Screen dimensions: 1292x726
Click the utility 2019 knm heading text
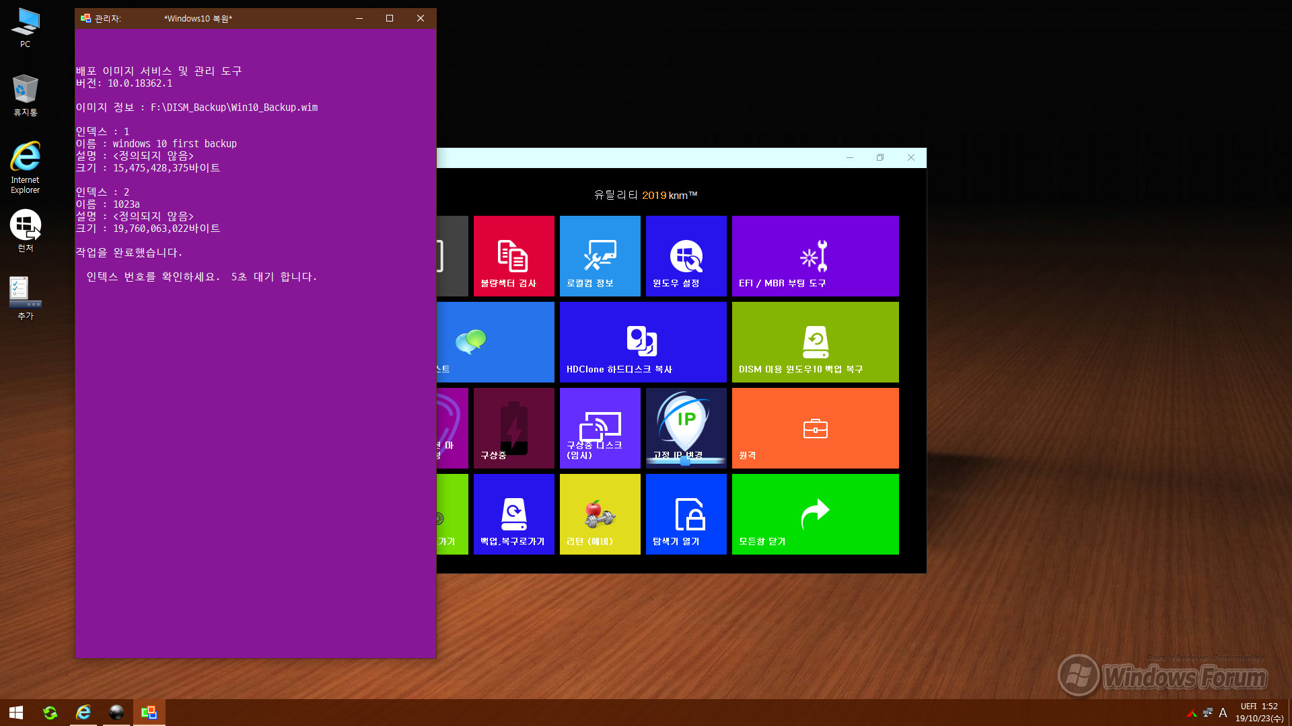pos(645,195)
